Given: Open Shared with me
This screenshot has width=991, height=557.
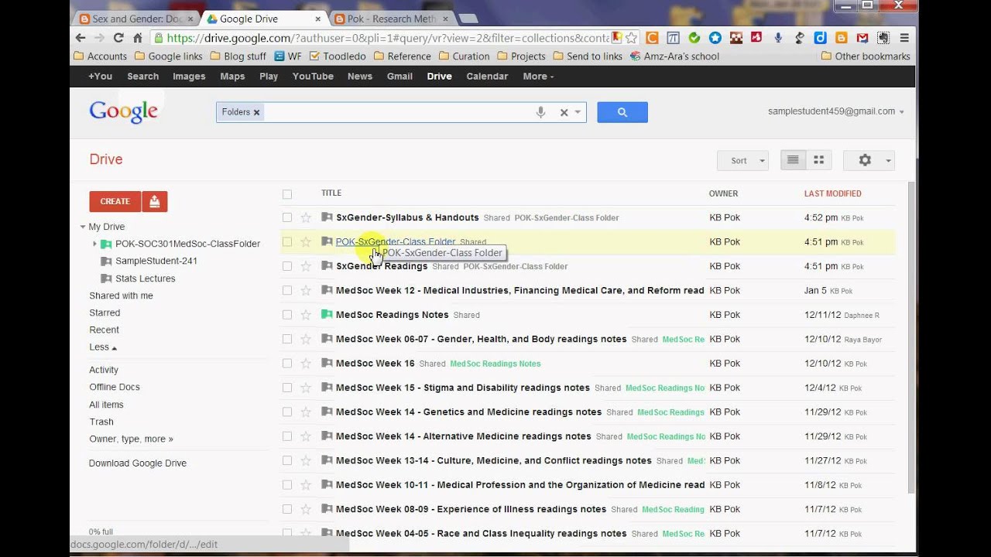Looking at the screenshot, I should [x=121, y=296].
